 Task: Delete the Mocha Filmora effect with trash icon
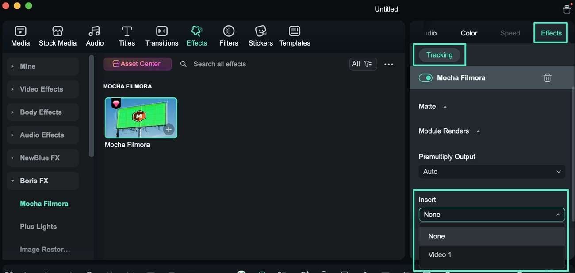click(547, 78)
